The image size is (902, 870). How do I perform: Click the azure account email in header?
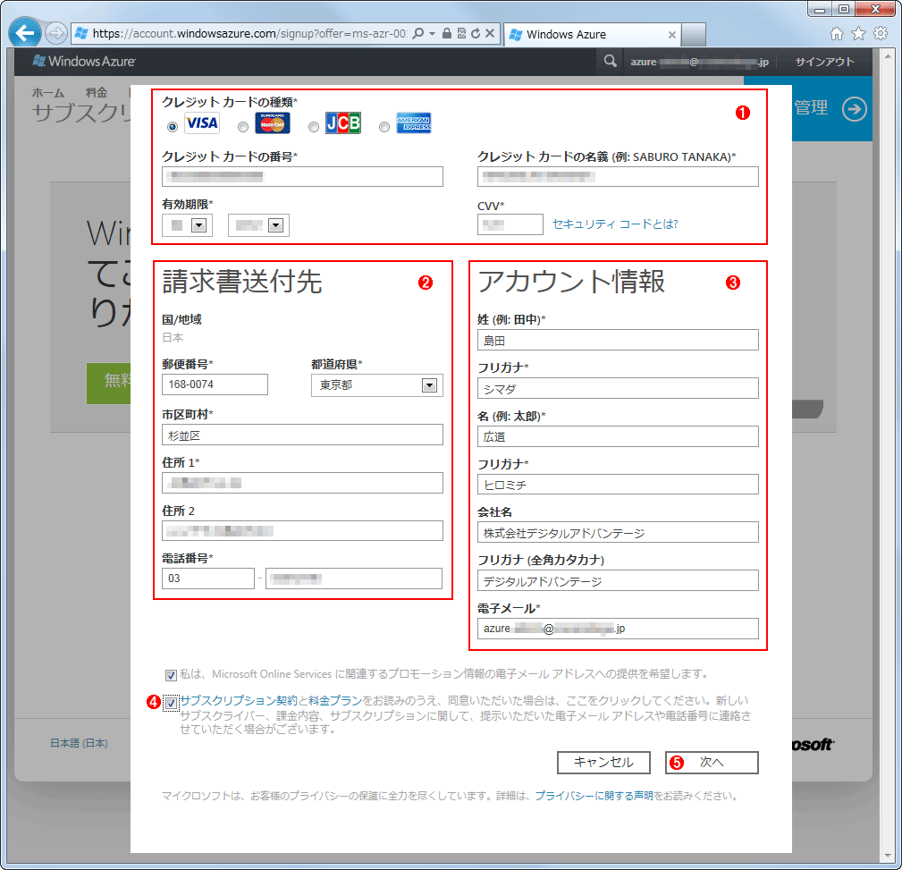(699, 62)
